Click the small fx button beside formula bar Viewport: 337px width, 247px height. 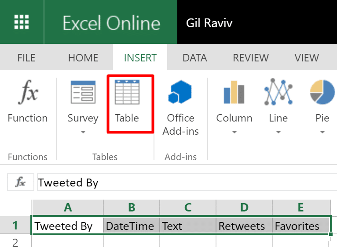[21, 182]
